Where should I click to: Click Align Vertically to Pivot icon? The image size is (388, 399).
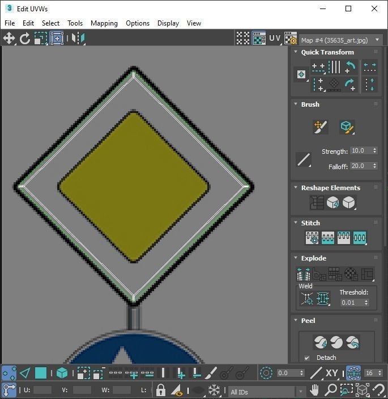coord(318,85)
